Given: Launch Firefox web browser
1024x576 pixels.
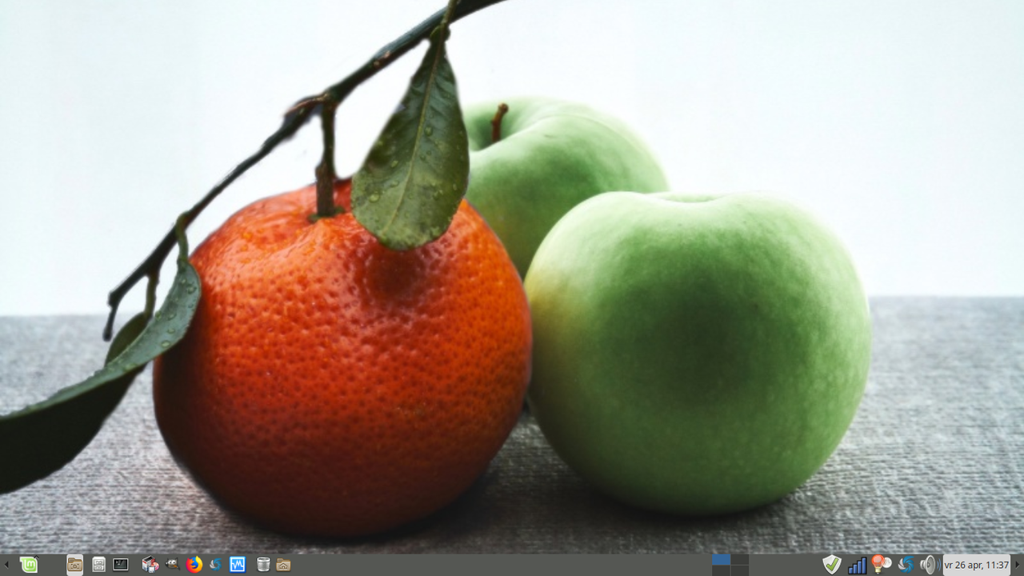Looking at the screenshot, I should point(194,565).
